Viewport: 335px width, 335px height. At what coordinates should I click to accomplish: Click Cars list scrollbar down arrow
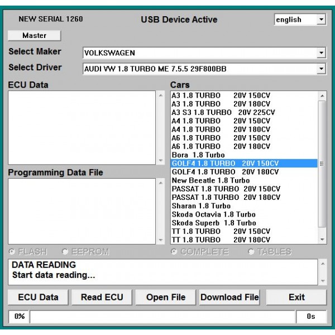pyautogui.click(x=322, y=240)
